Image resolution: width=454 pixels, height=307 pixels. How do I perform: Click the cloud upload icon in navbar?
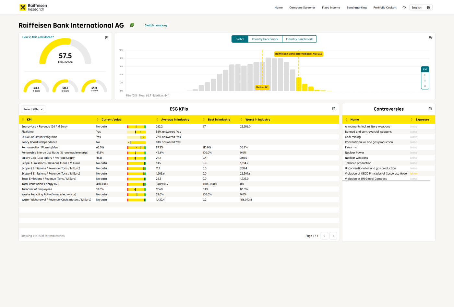tap(404, 7)
